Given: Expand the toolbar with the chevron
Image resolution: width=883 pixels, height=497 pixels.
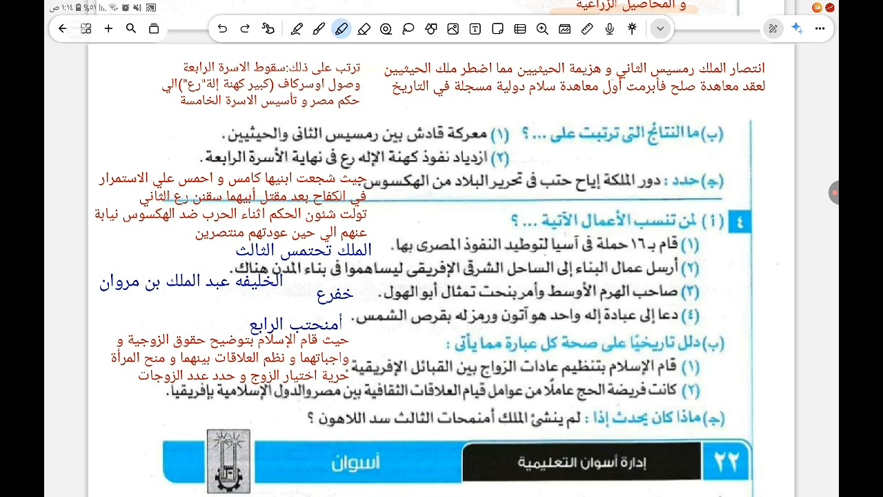Looking at the screenshot, I should point(660,29).
